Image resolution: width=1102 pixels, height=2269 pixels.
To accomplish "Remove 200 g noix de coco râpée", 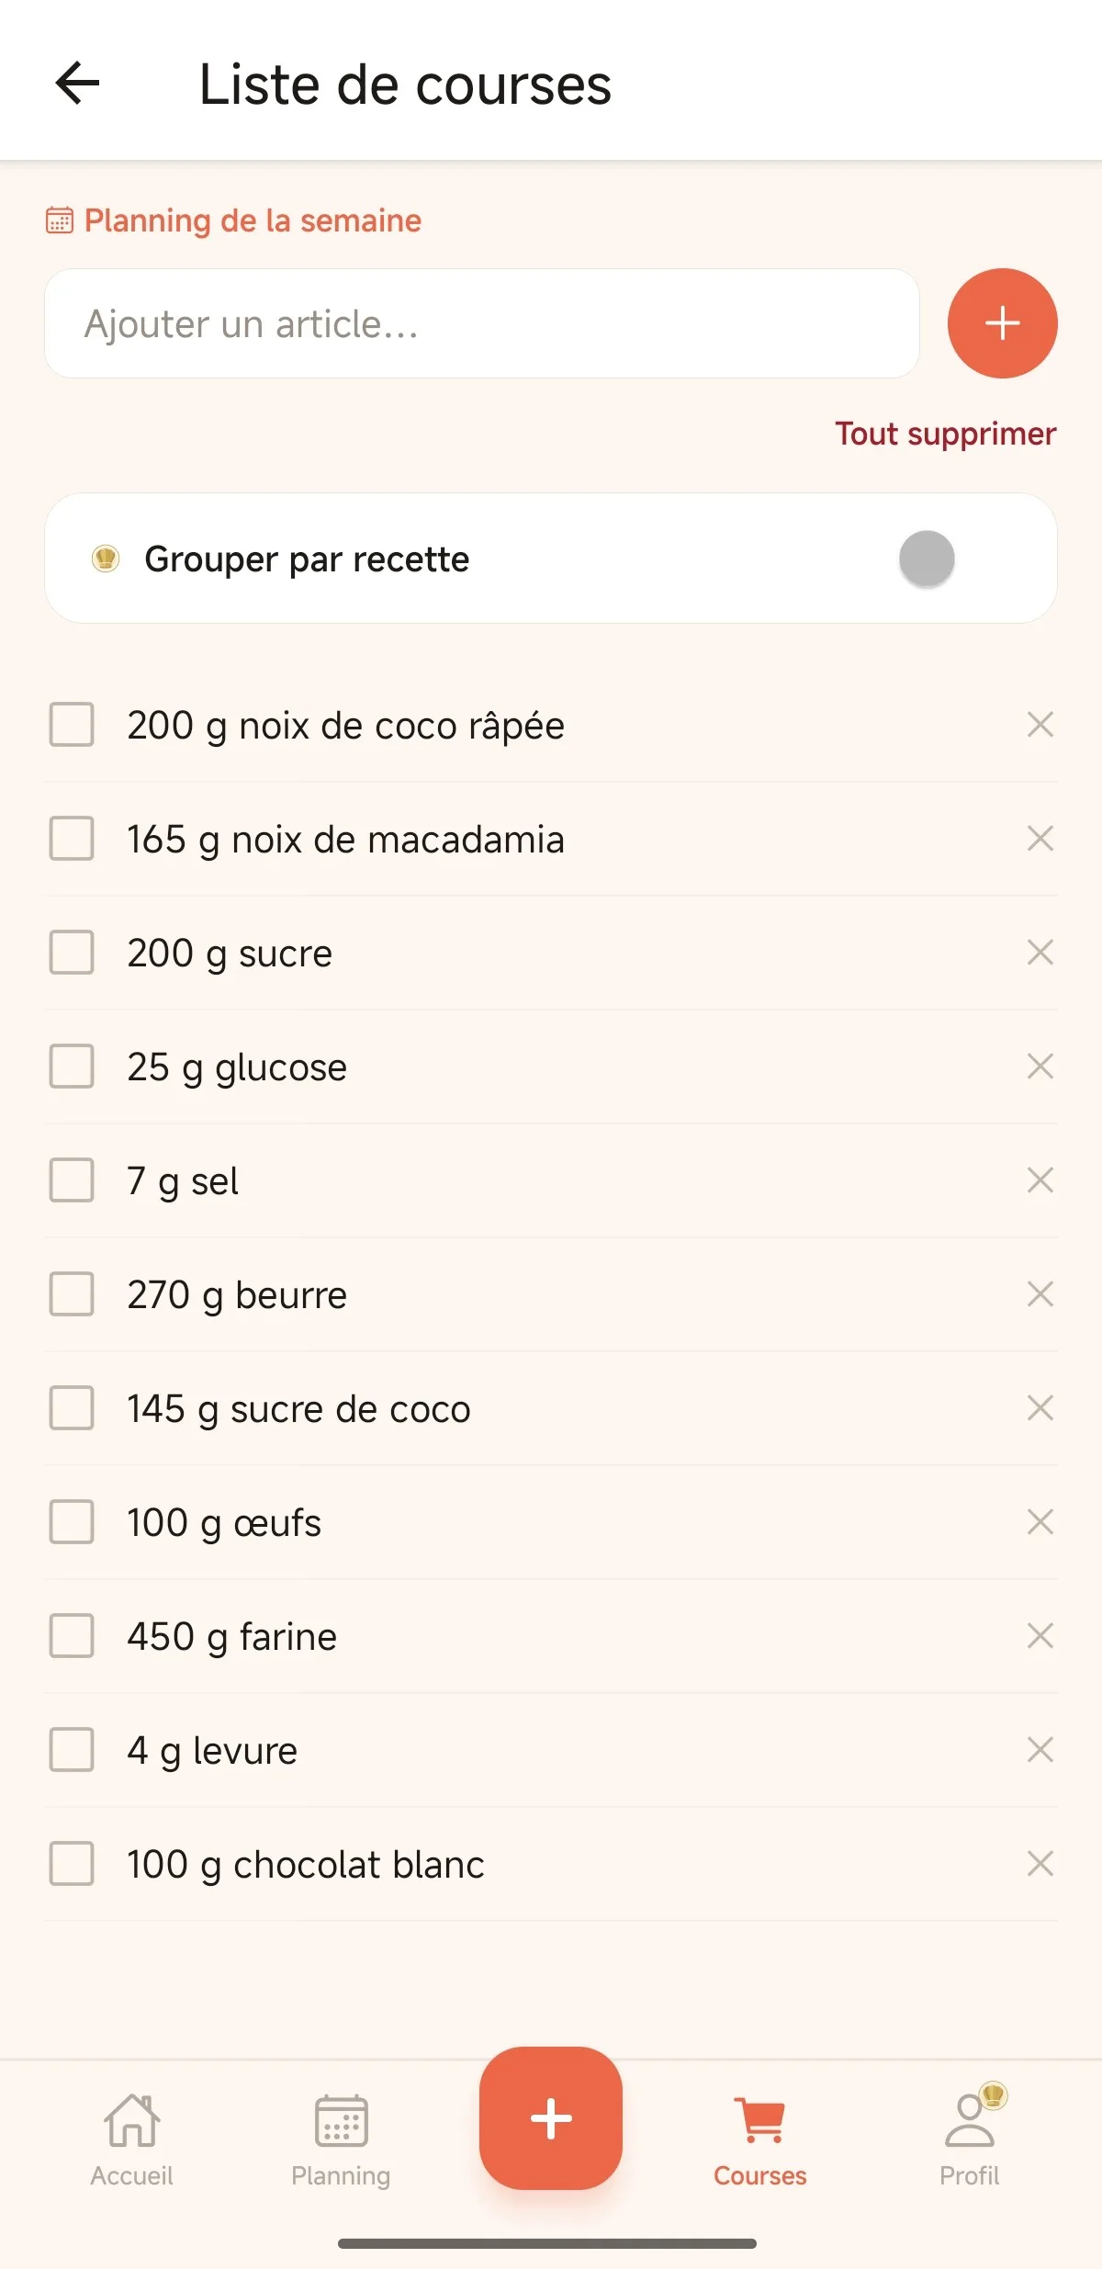I will point(1040,725).
